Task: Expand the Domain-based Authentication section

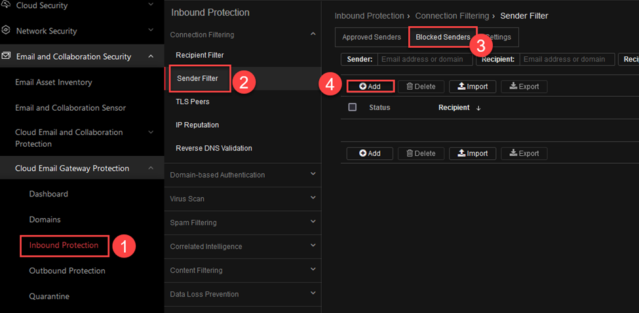Action: 313,174
